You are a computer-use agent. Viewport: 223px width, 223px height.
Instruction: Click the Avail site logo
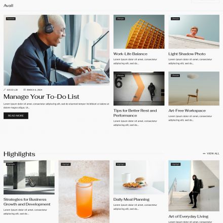8,6
